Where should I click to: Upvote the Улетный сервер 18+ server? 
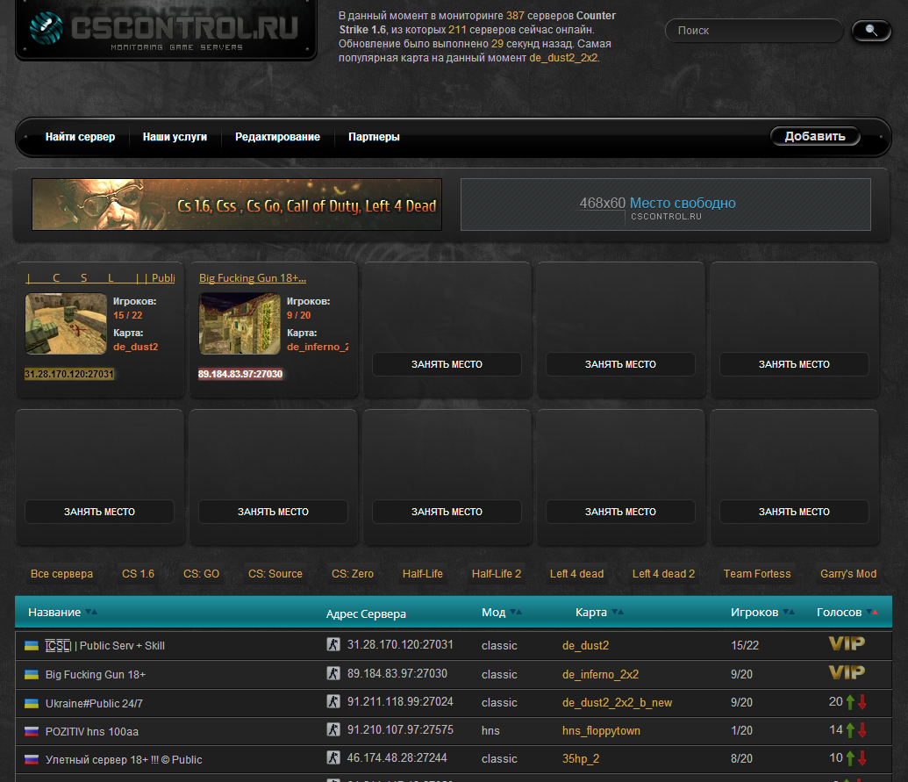point(849,758)
